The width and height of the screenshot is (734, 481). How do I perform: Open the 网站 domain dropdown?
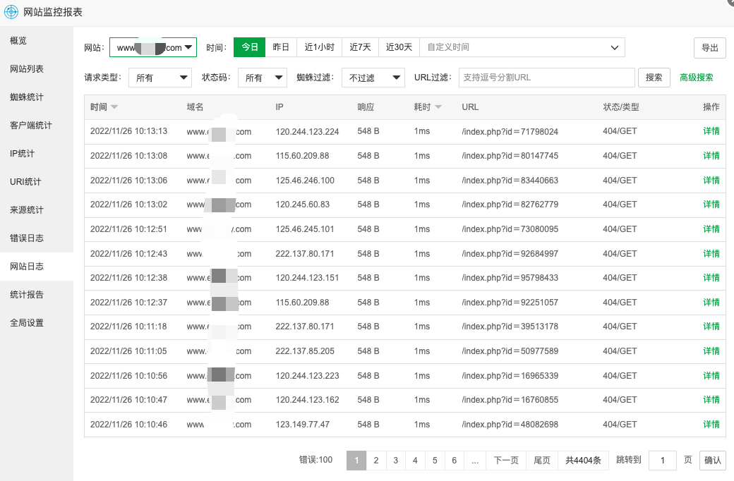153,47
